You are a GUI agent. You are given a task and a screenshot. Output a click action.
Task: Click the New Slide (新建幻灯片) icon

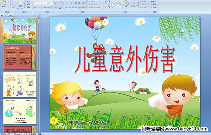(x=20, y=5)
